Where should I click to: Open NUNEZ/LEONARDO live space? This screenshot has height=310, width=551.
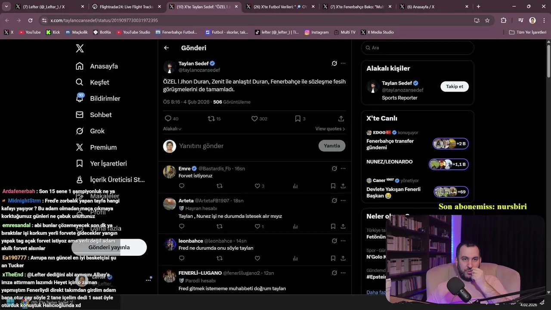(417, 164)
